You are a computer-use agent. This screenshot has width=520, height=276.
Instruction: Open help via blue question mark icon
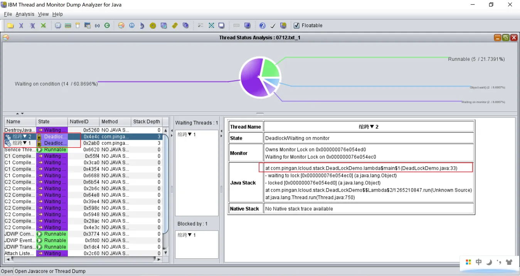263,25
